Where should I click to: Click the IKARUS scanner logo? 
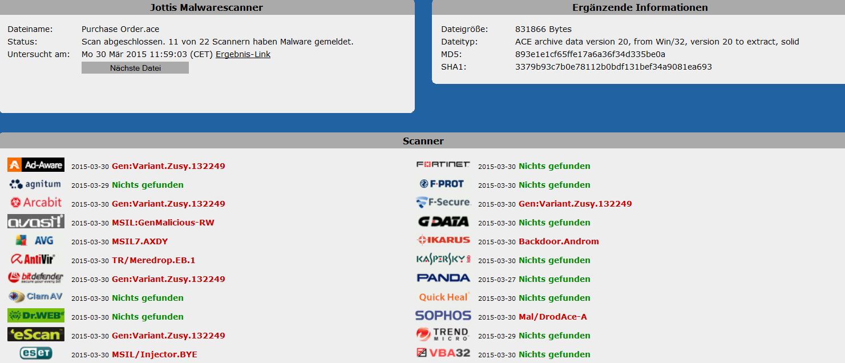click(x=443, y=240)
